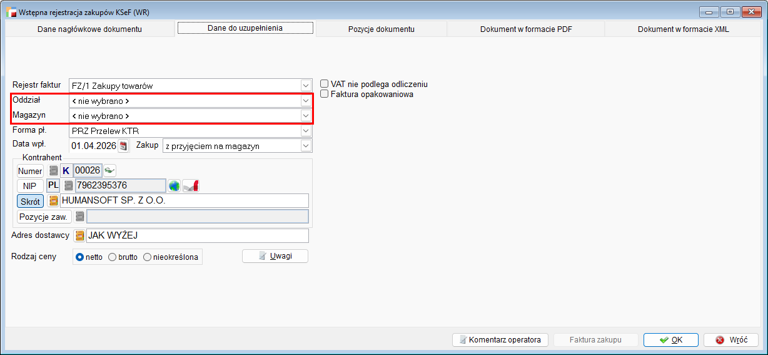Click the gray list icon next to Pozycje zaw.
This screenshot has width=768, height=355.
click(79, 217)
